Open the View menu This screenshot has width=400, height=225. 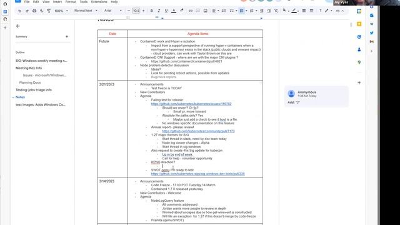pos(46,2)
